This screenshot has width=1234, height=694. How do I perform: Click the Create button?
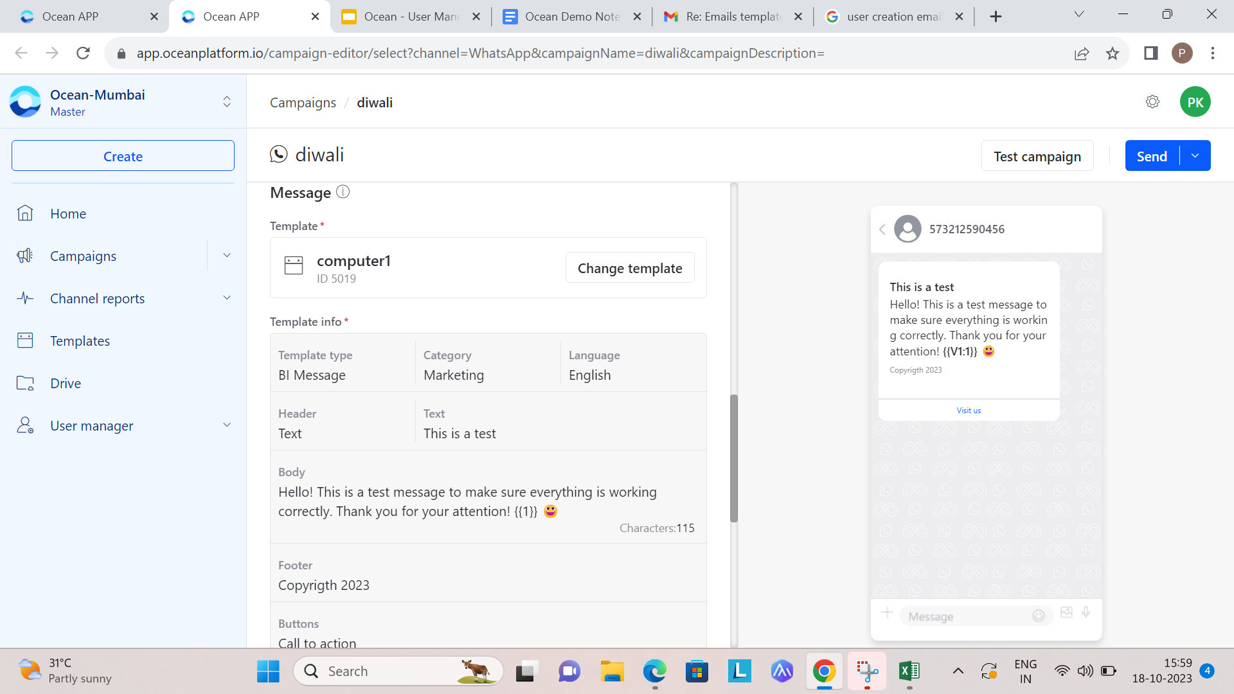(123, 156)
